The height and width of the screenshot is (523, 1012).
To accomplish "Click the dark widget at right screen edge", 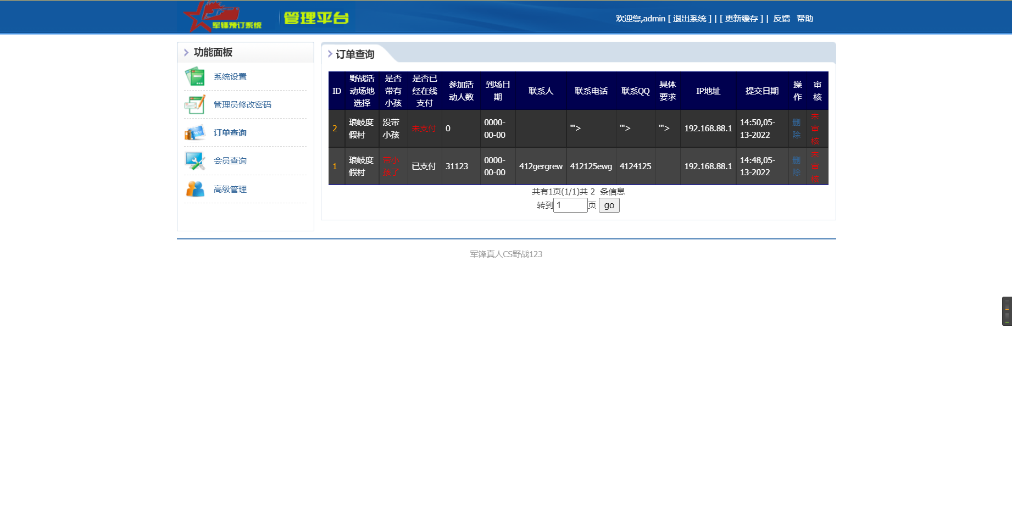I will pos(1007,311).
